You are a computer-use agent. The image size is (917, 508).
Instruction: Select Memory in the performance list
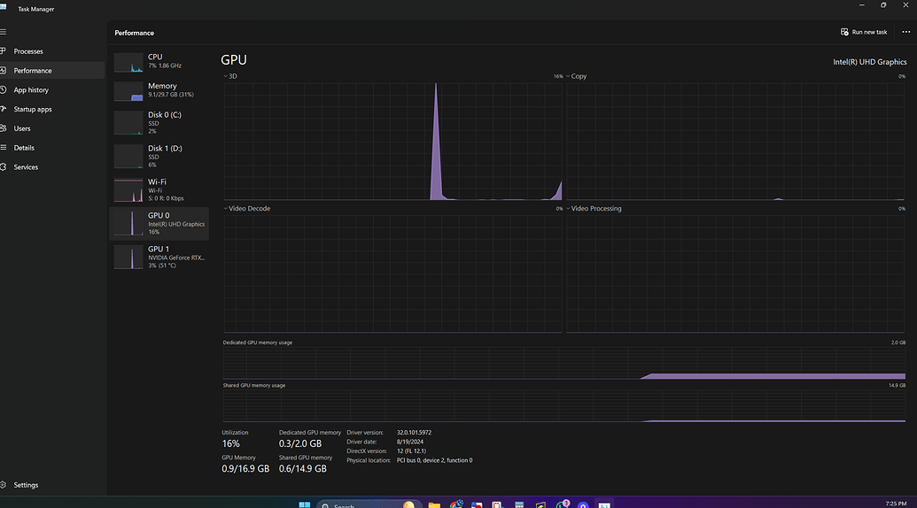coord(159,90)
